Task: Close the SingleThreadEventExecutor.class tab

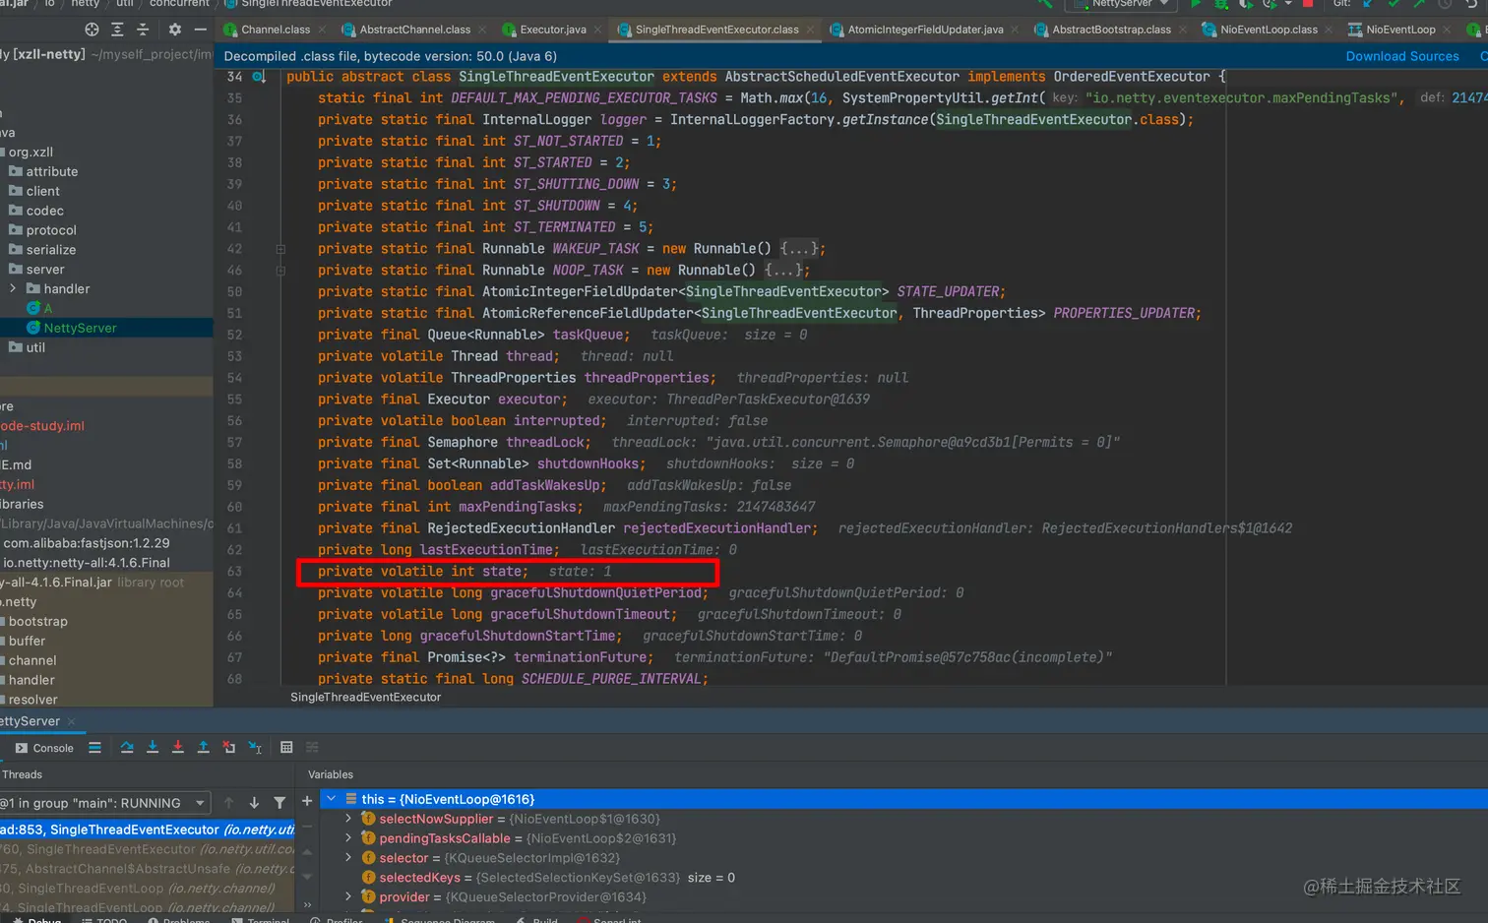Action: click(812, 30)
